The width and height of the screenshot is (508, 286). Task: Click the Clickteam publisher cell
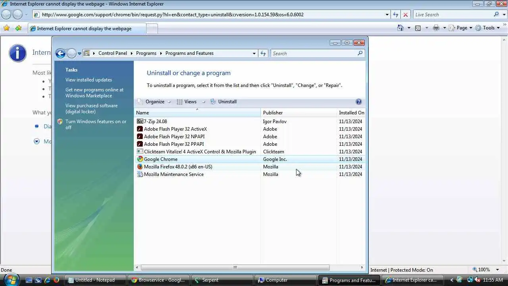tap(273, 151)
